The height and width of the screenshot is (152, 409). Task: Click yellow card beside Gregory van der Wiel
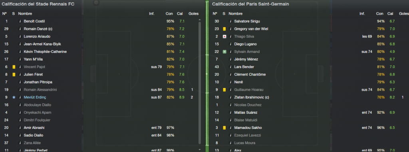click(224, 29)
